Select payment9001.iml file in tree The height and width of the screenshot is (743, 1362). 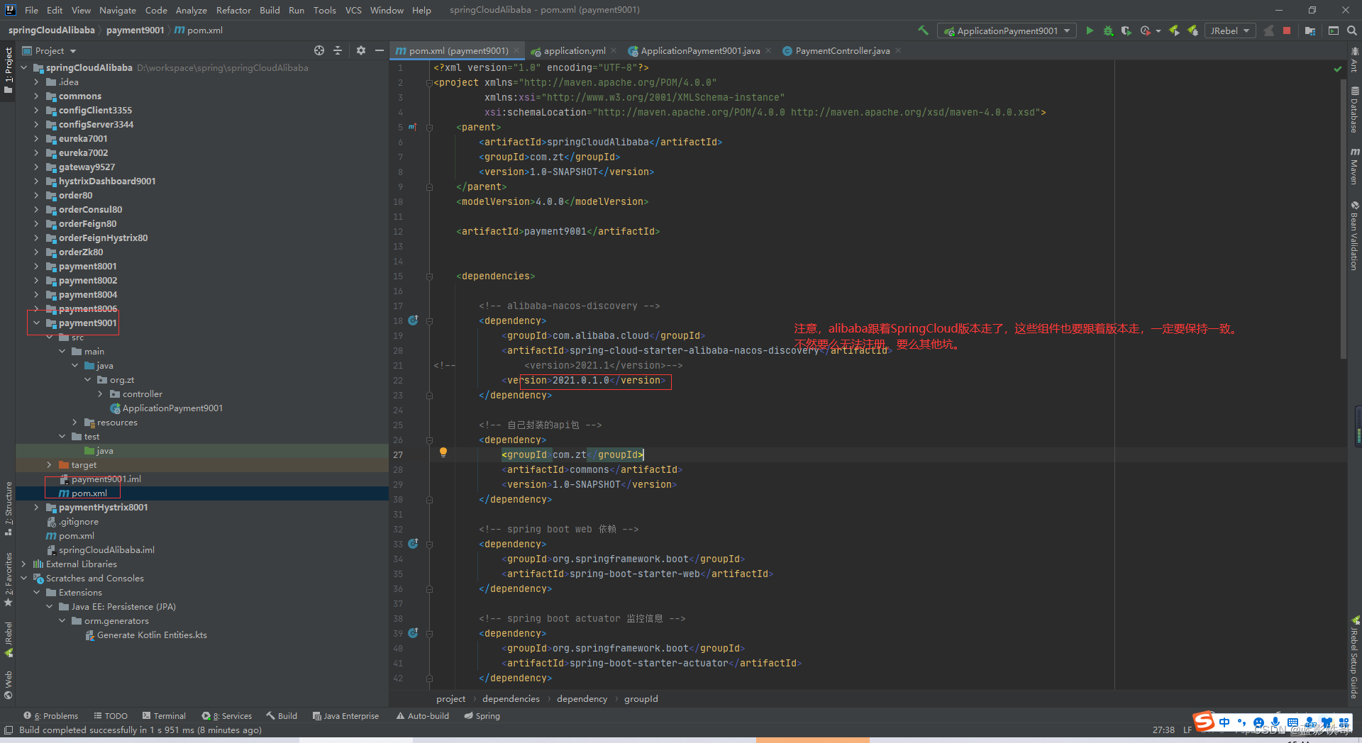click(106, 479)
